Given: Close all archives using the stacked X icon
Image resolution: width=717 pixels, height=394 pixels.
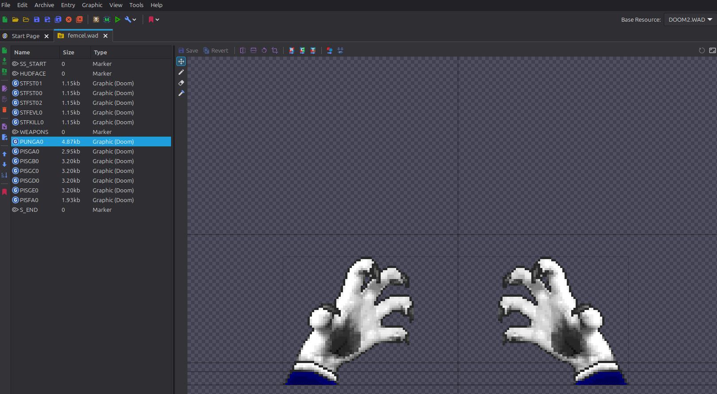Looking at the screenshot, I should pyautogui.click(x=79, y=19).
